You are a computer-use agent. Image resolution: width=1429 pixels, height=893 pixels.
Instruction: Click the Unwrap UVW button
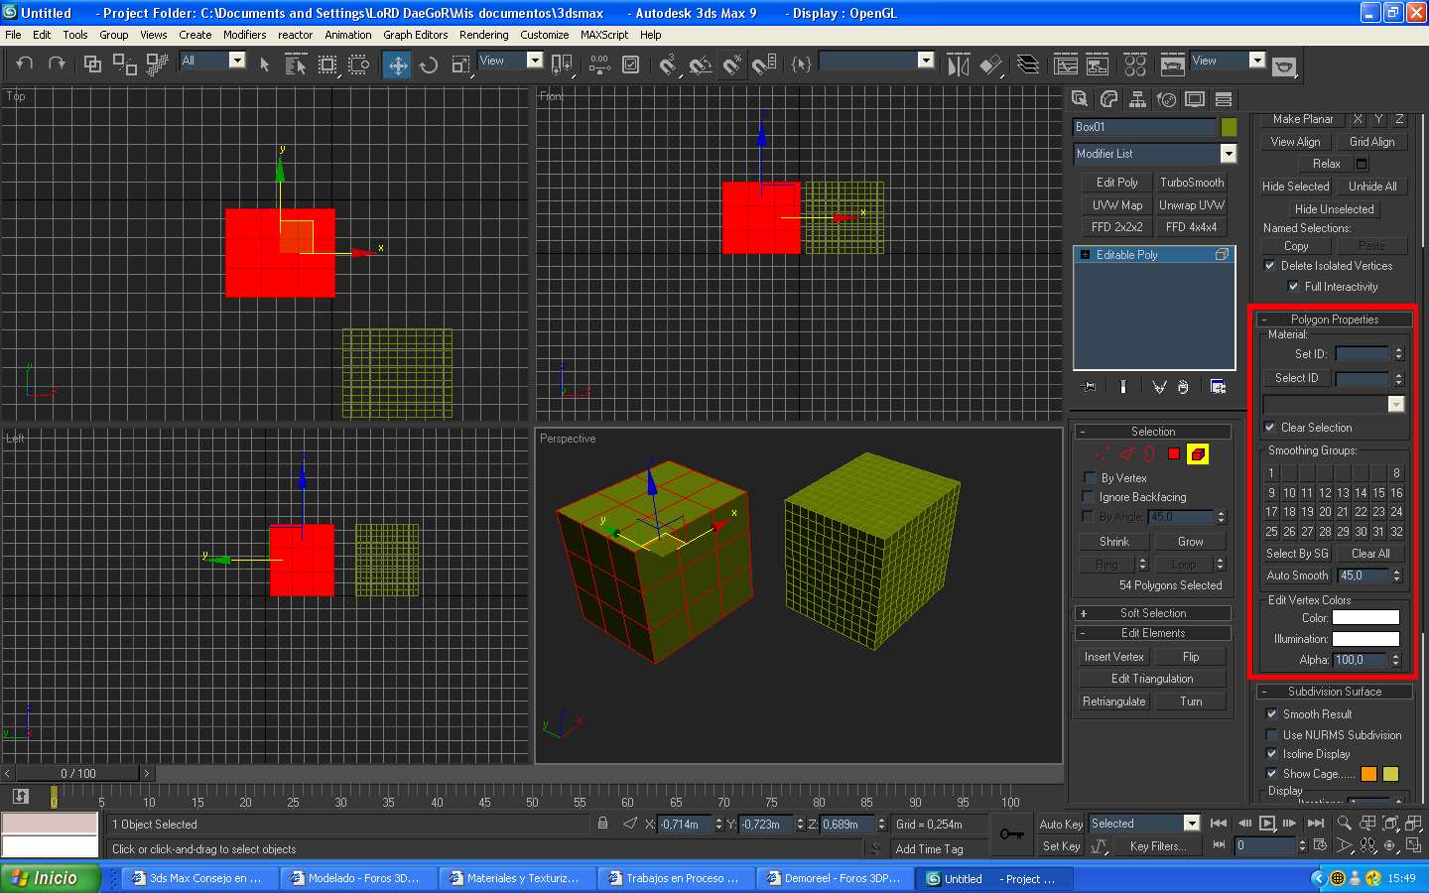point(1192,205)
